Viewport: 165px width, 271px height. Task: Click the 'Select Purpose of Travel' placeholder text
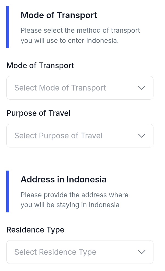tap(58, 136)
